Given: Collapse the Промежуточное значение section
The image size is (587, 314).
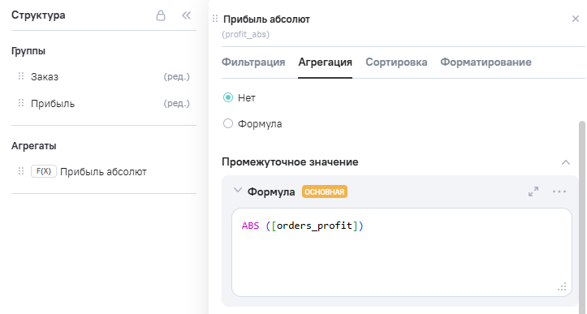Looking at the screenshot, I should (x=566, y=162).
